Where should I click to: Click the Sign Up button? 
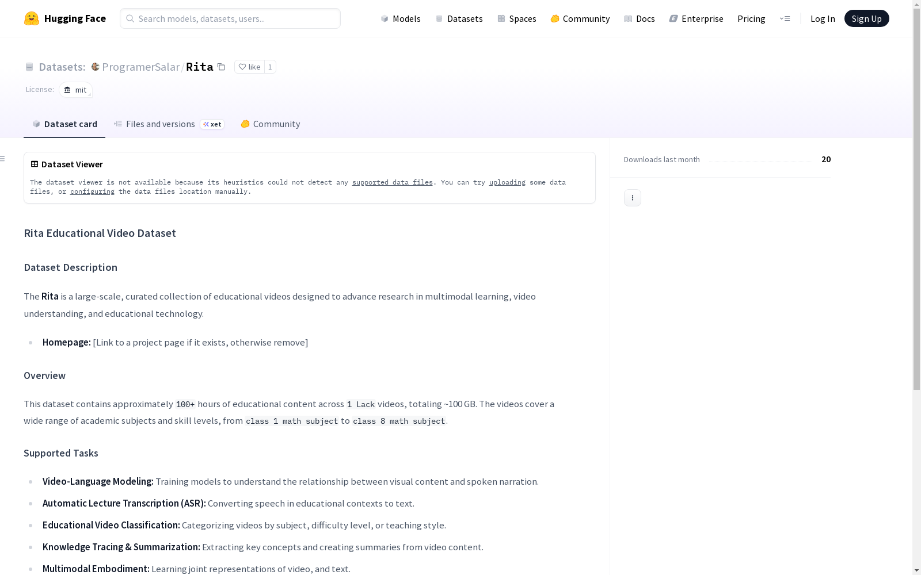(866, 18)
